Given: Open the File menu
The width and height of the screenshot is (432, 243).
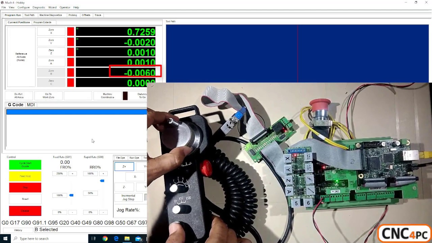Looking at the screenshot, I should [3, 7].
